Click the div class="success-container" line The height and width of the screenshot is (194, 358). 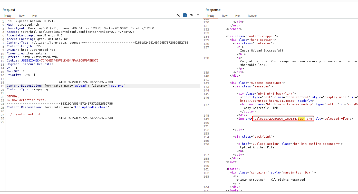pos(257,83)
